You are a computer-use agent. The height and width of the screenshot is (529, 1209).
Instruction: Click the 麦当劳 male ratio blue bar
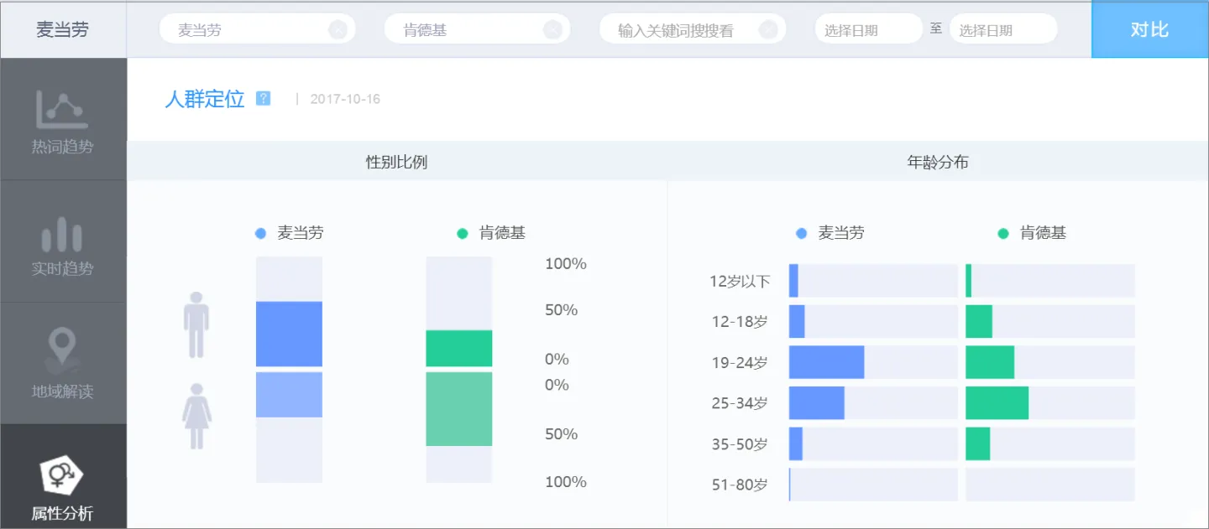click(289, 334)
